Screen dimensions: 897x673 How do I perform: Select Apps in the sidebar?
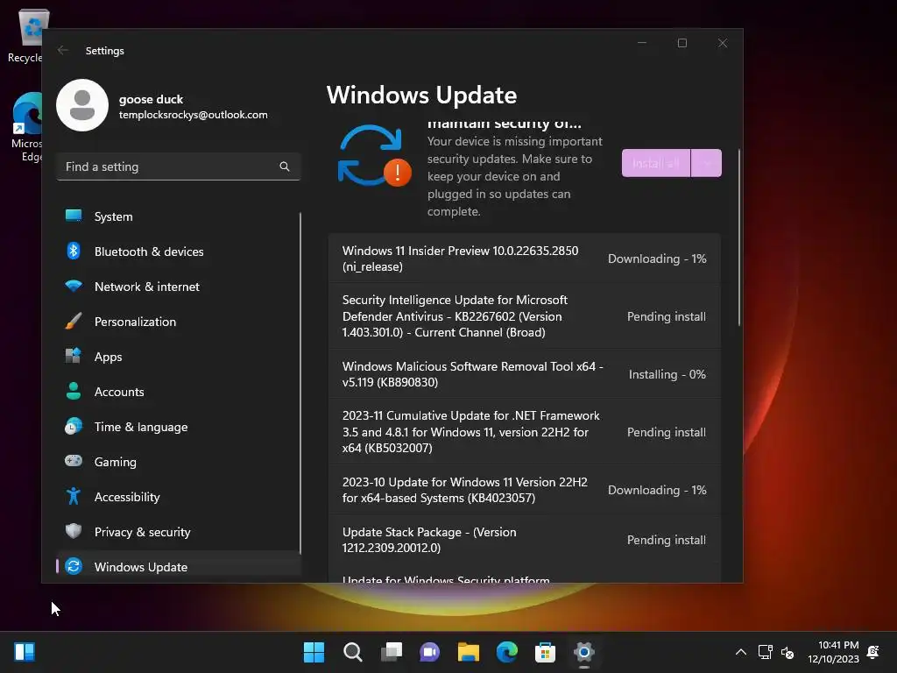(179, 357)
